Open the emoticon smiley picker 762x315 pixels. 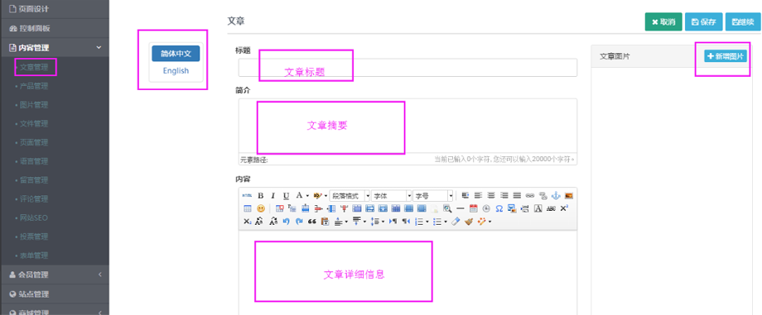[261, 208]
